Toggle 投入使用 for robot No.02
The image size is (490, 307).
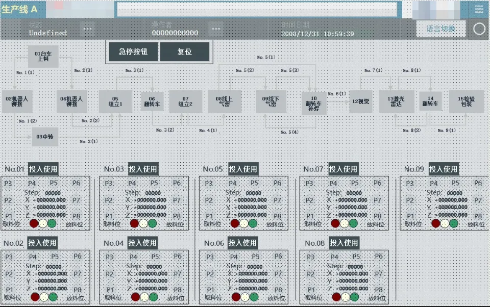42,243
